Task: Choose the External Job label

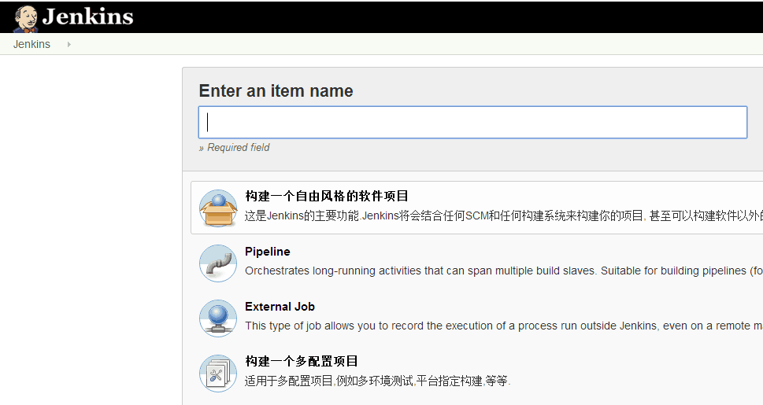Action: tap(280, 307)
